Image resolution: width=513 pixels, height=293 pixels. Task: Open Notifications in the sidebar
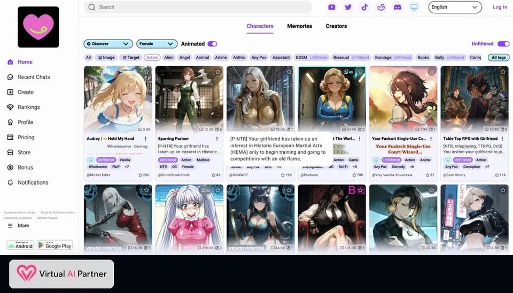coord(27,182)
